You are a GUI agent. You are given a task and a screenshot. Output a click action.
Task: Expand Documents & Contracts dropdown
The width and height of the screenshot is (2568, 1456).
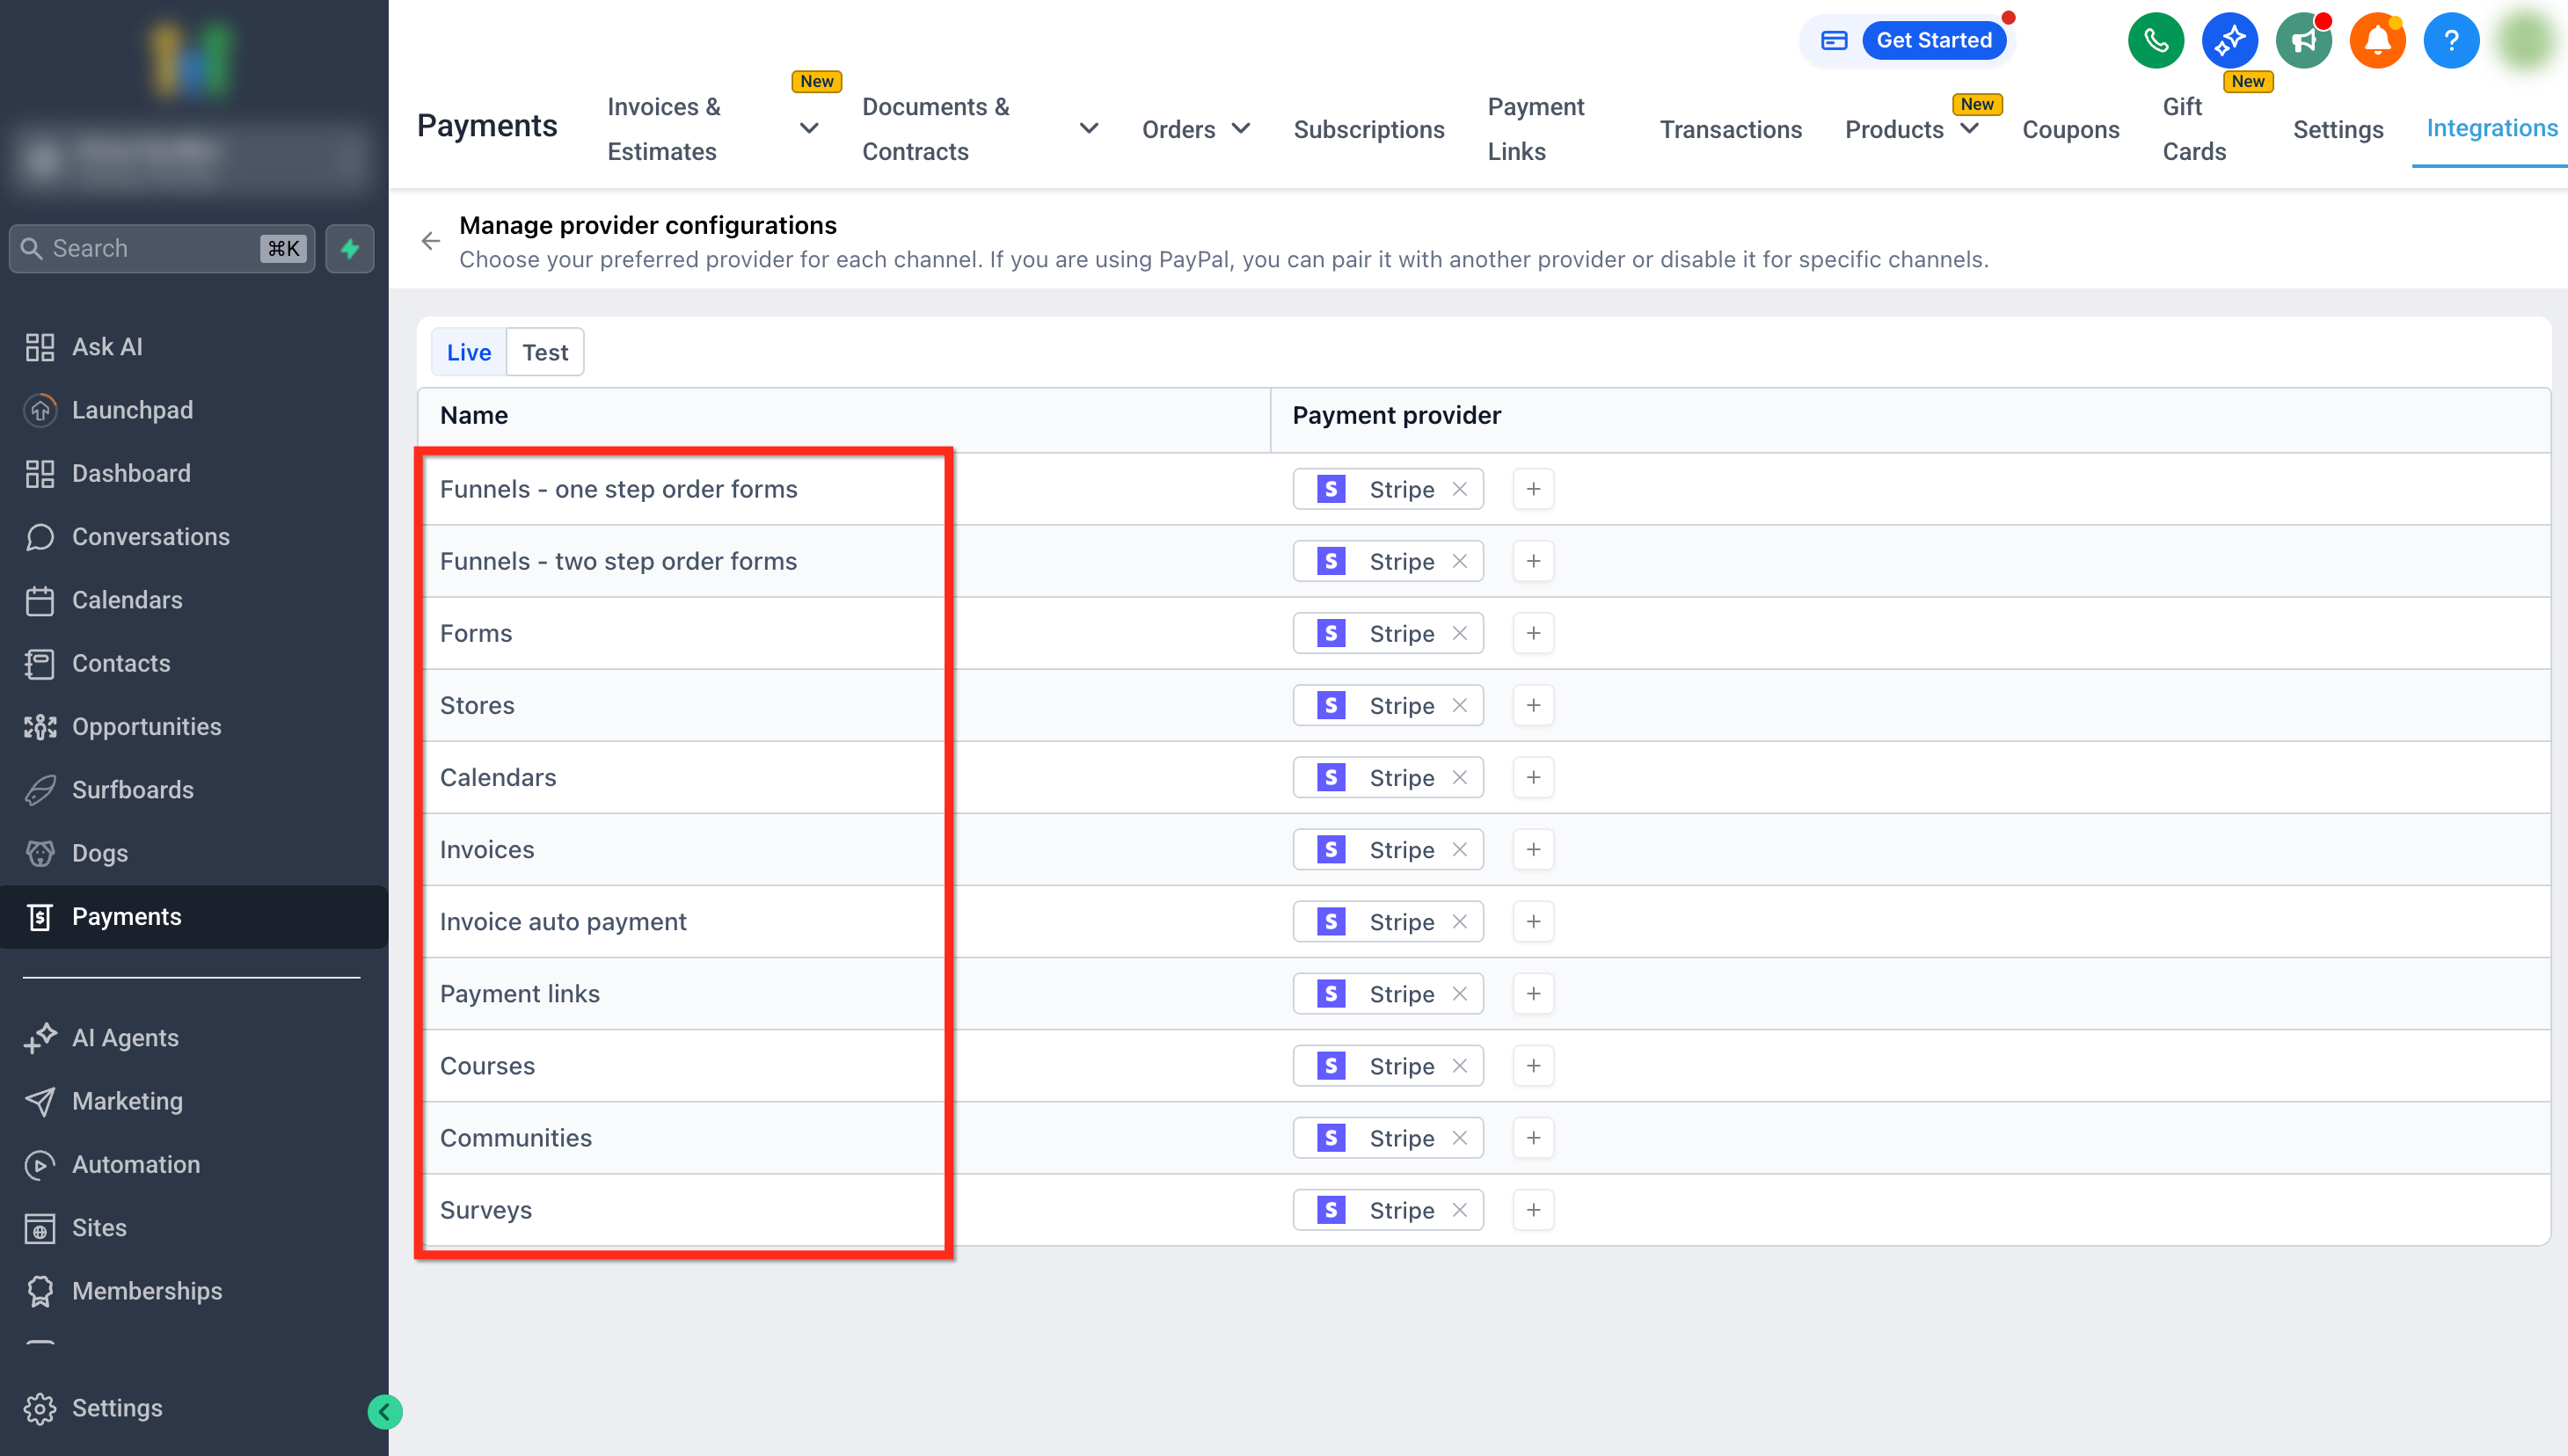(1089, 128)
